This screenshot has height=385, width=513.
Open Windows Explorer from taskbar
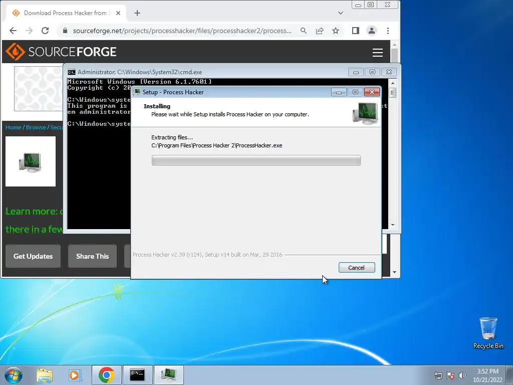(x=45, y=375)
